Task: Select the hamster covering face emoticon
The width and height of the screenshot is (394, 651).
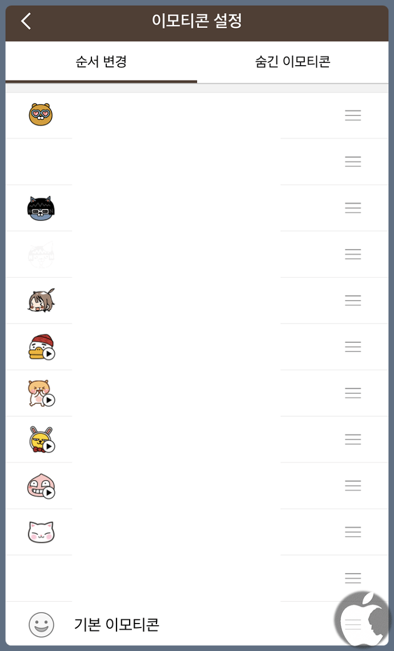Action: click(42, 393)
